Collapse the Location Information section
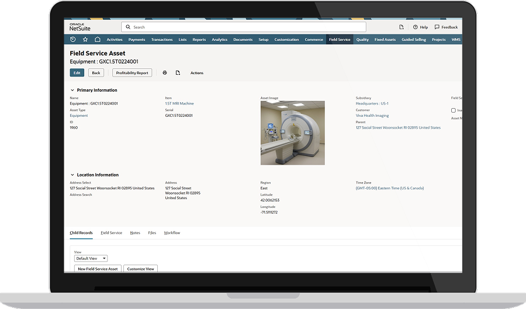The image size is (526, 309). [x=72, y=175]
